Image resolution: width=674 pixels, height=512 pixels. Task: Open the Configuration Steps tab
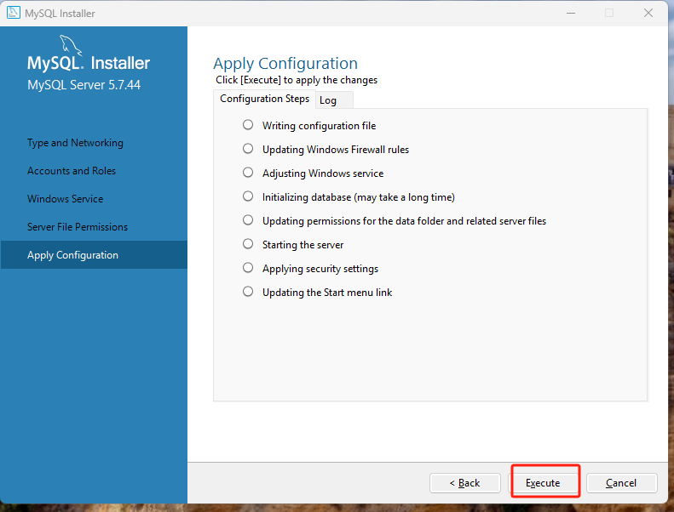[x=264, y=99]
